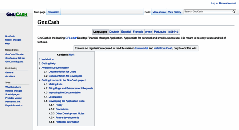This screenshot has height=130, width=239.
Task: Click the GnuCash logo image
Action: click(17, 15)
